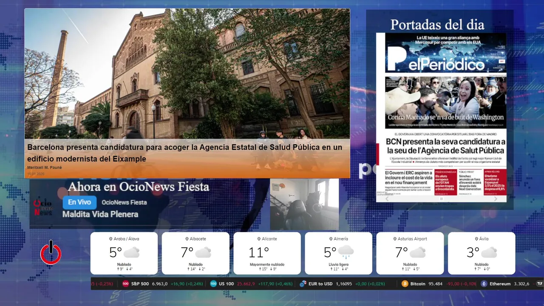Click the Araba / Álava location pin icon

110,239
